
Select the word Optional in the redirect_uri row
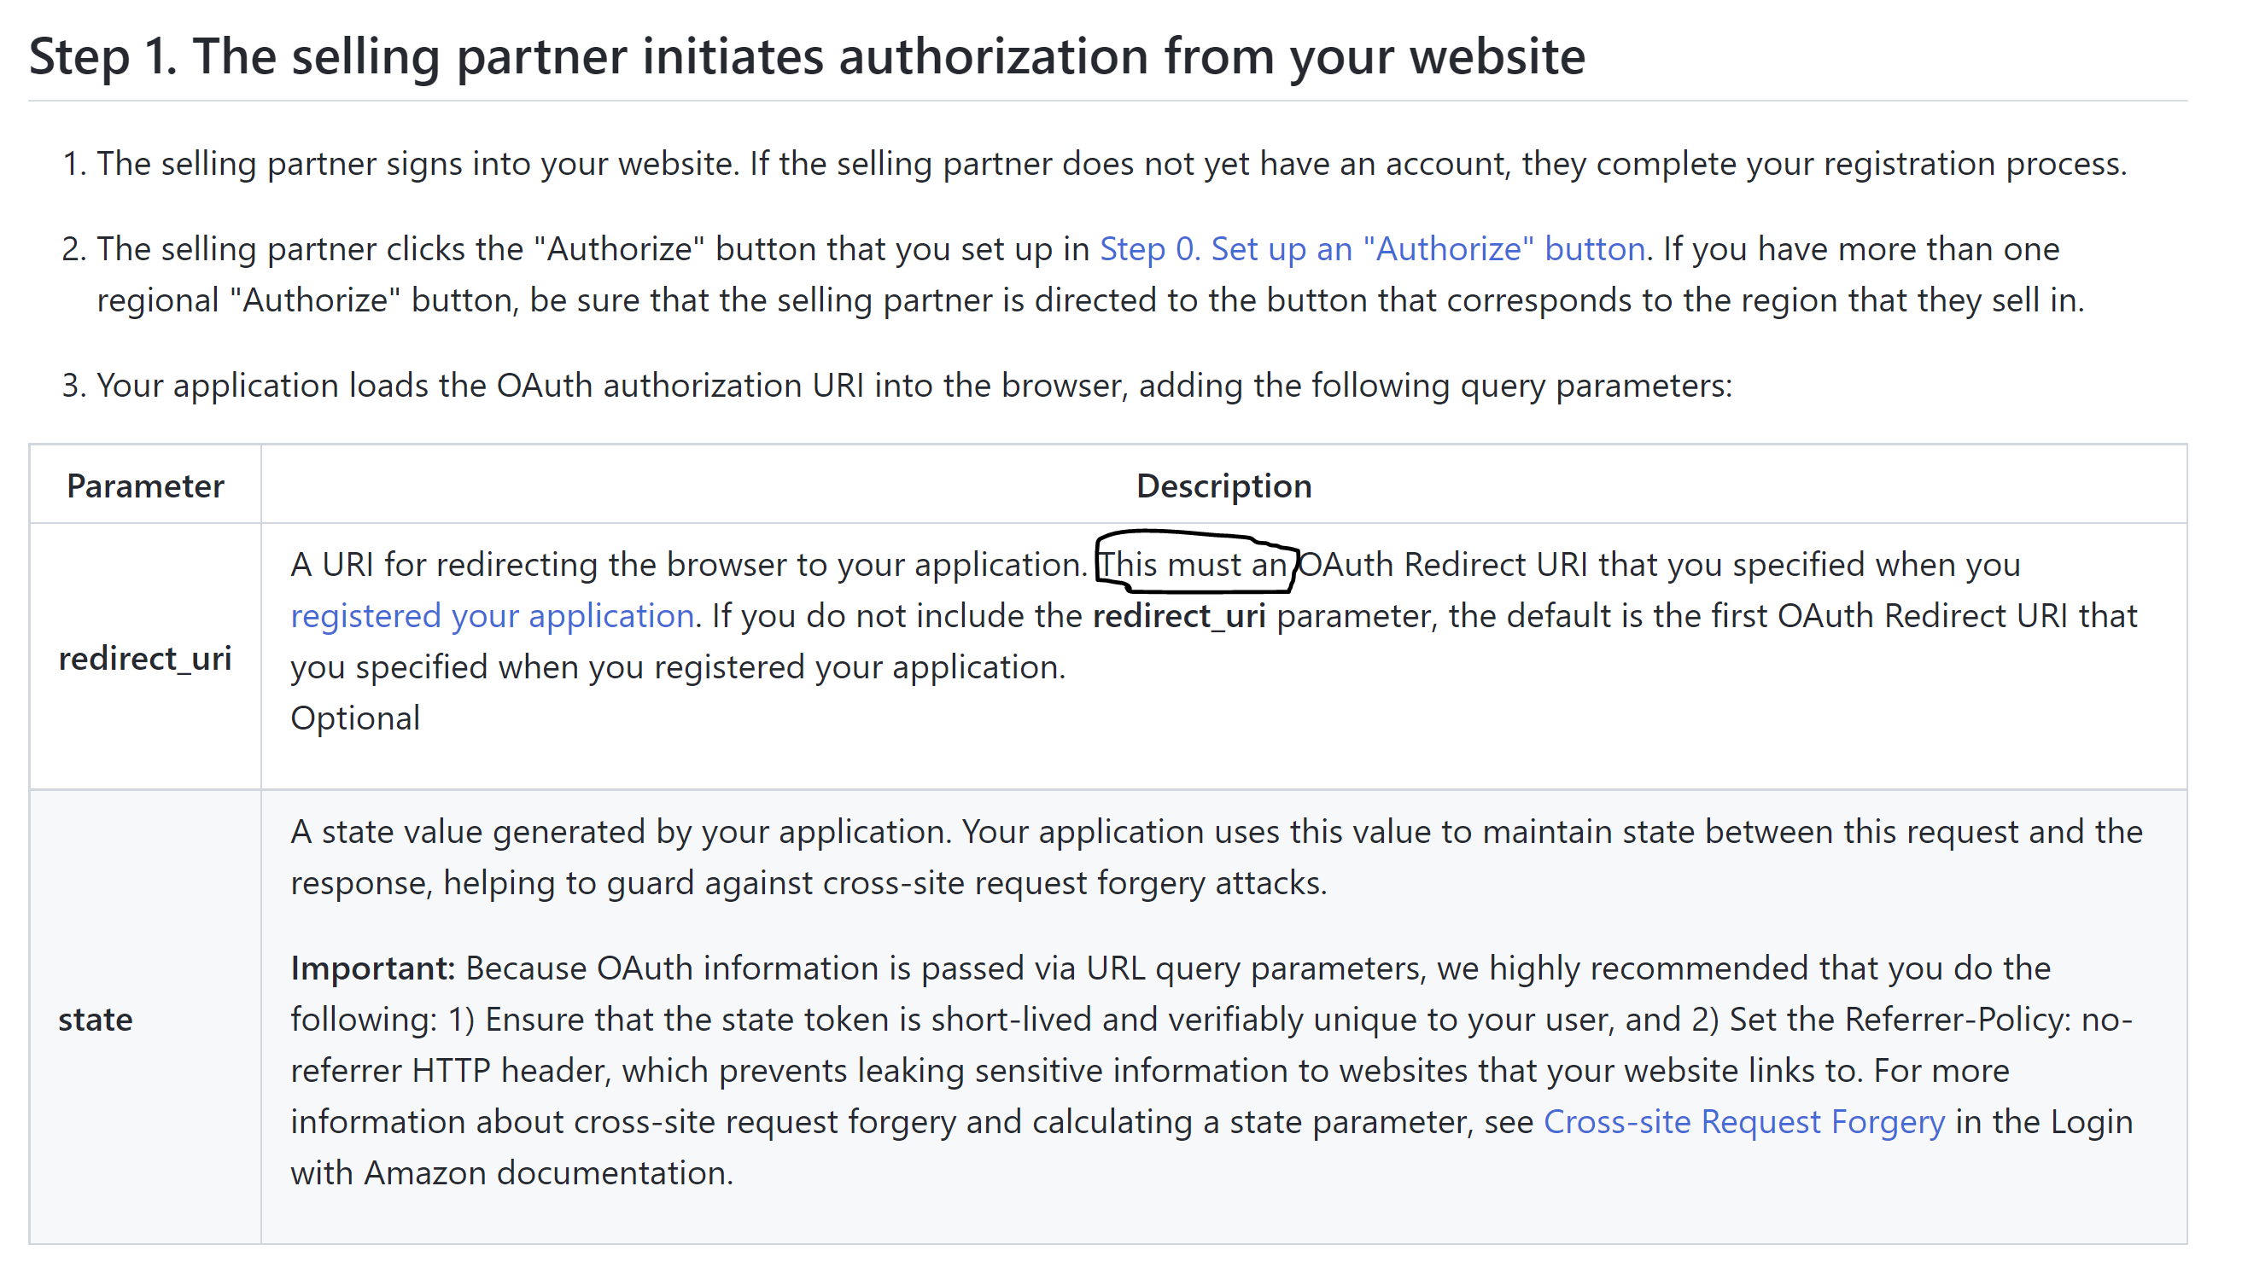click(x=354, y=718)
